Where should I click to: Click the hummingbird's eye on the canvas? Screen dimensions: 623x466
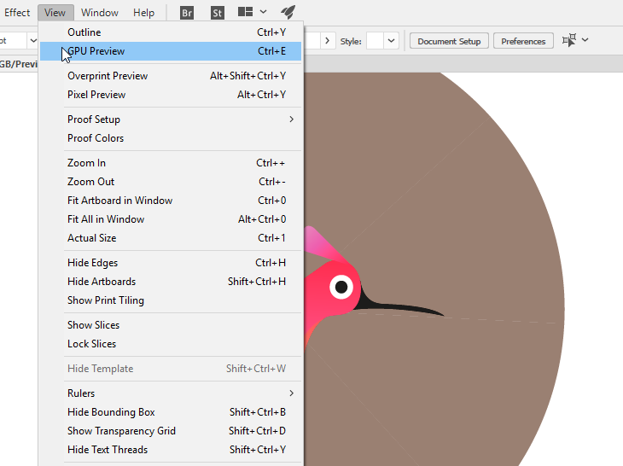click(341, 287)
